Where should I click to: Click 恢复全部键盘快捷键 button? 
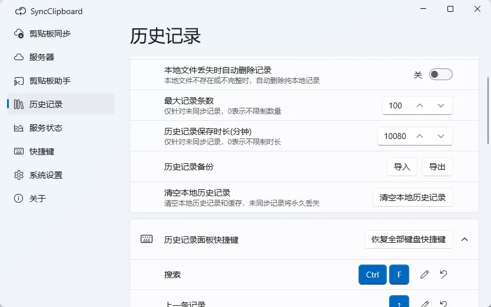coord(409,239)
